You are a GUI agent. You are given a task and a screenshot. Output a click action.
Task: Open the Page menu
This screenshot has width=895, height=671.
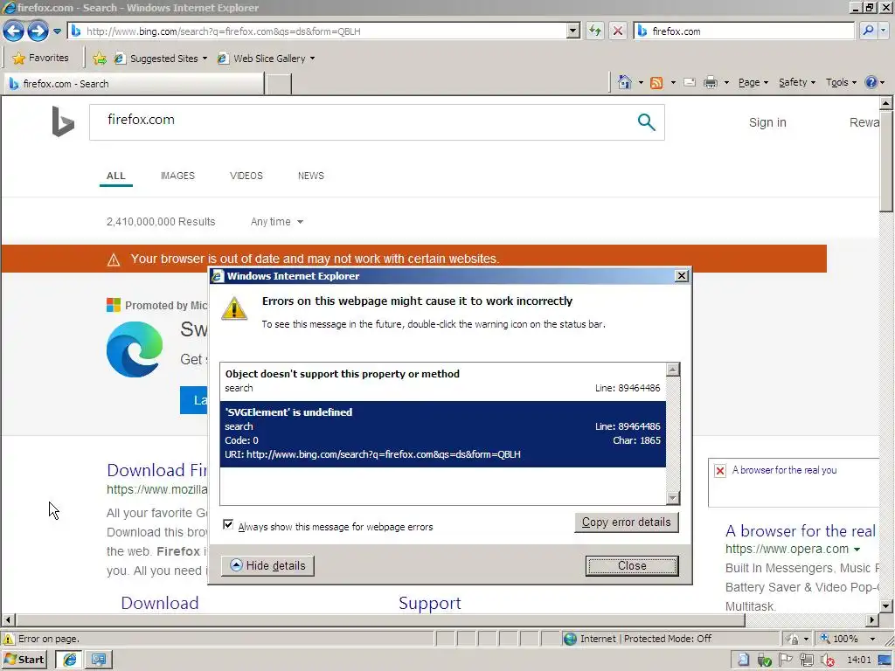click(753, 83)
